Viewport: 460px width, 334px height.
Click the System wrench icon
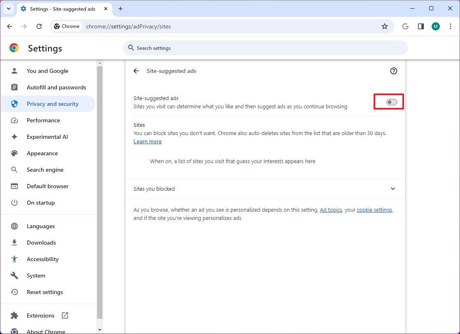(14, 276)
